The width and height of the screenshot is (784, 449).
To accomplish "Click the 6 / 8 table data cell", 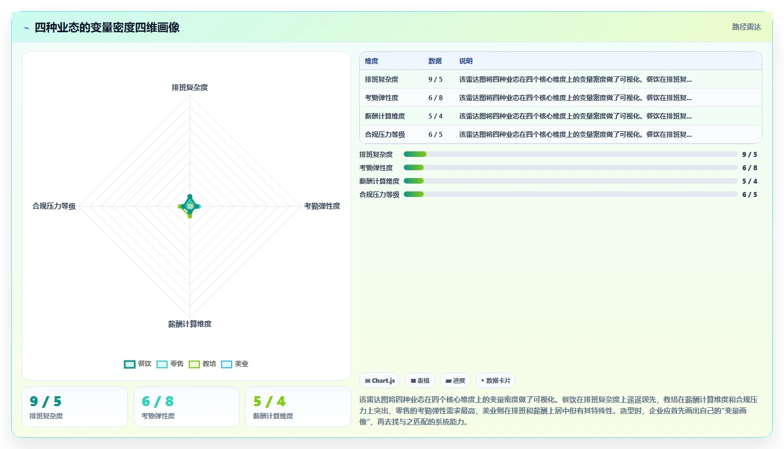I will (x=435, y=98).
